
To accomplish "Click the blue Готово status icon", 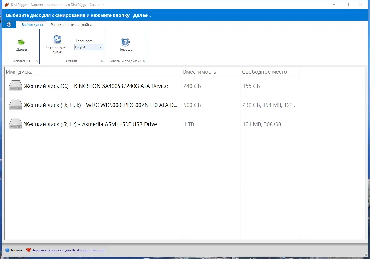I will [x=7, y=250].
